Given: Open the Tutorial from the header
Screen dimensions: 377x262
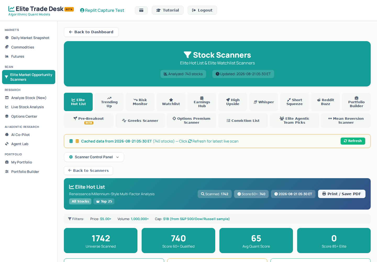Looking at the screenshot, I should [x=168, y=10].
